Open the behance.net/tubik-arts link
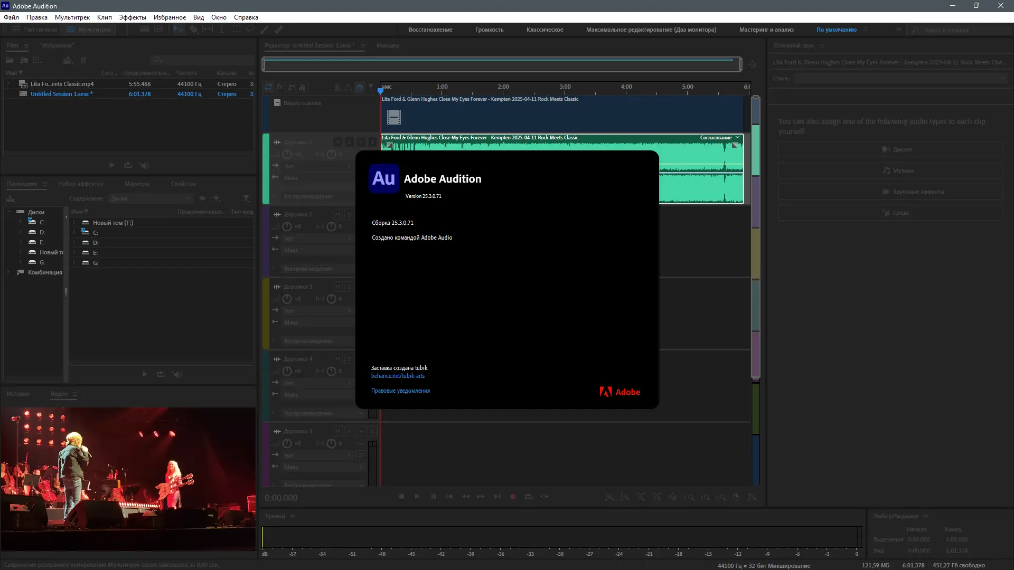This screenshot has height=570, width=1014. coord(398,376)
